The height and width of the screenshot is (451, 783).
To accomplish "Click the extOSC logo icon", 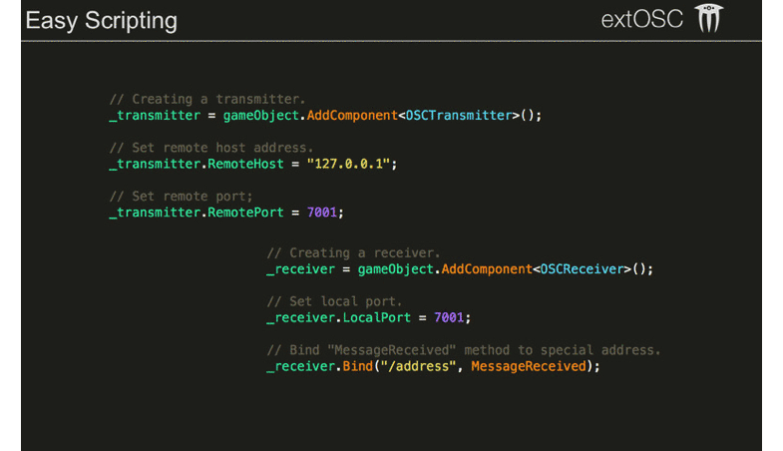I will tap(709, 19).
